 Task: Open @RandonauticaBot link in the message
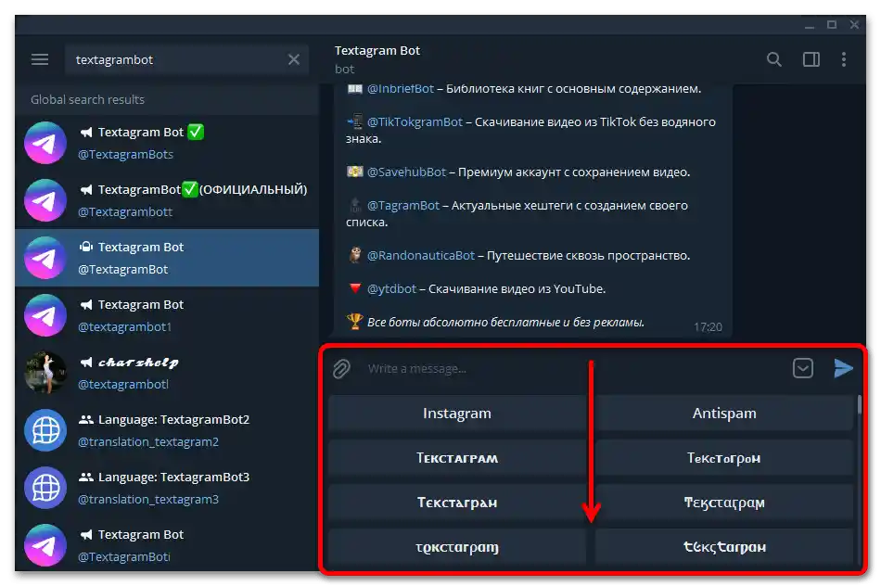[421, 256]
